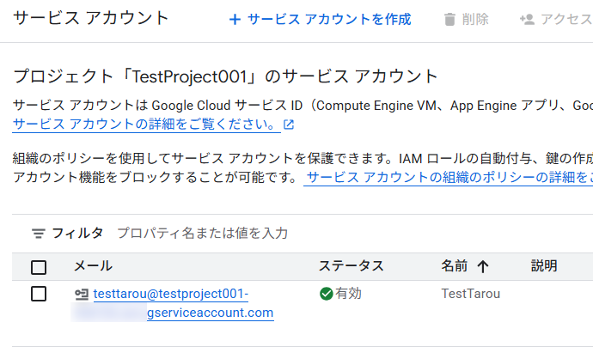Click the green checkmark 有効 status icon
The height and width of the screenshot is (359, 593).
[x=326, y=294]
